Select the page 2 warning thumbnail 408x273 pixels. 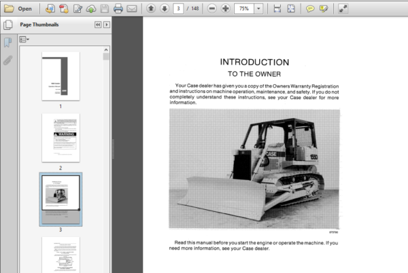[61, 138]
